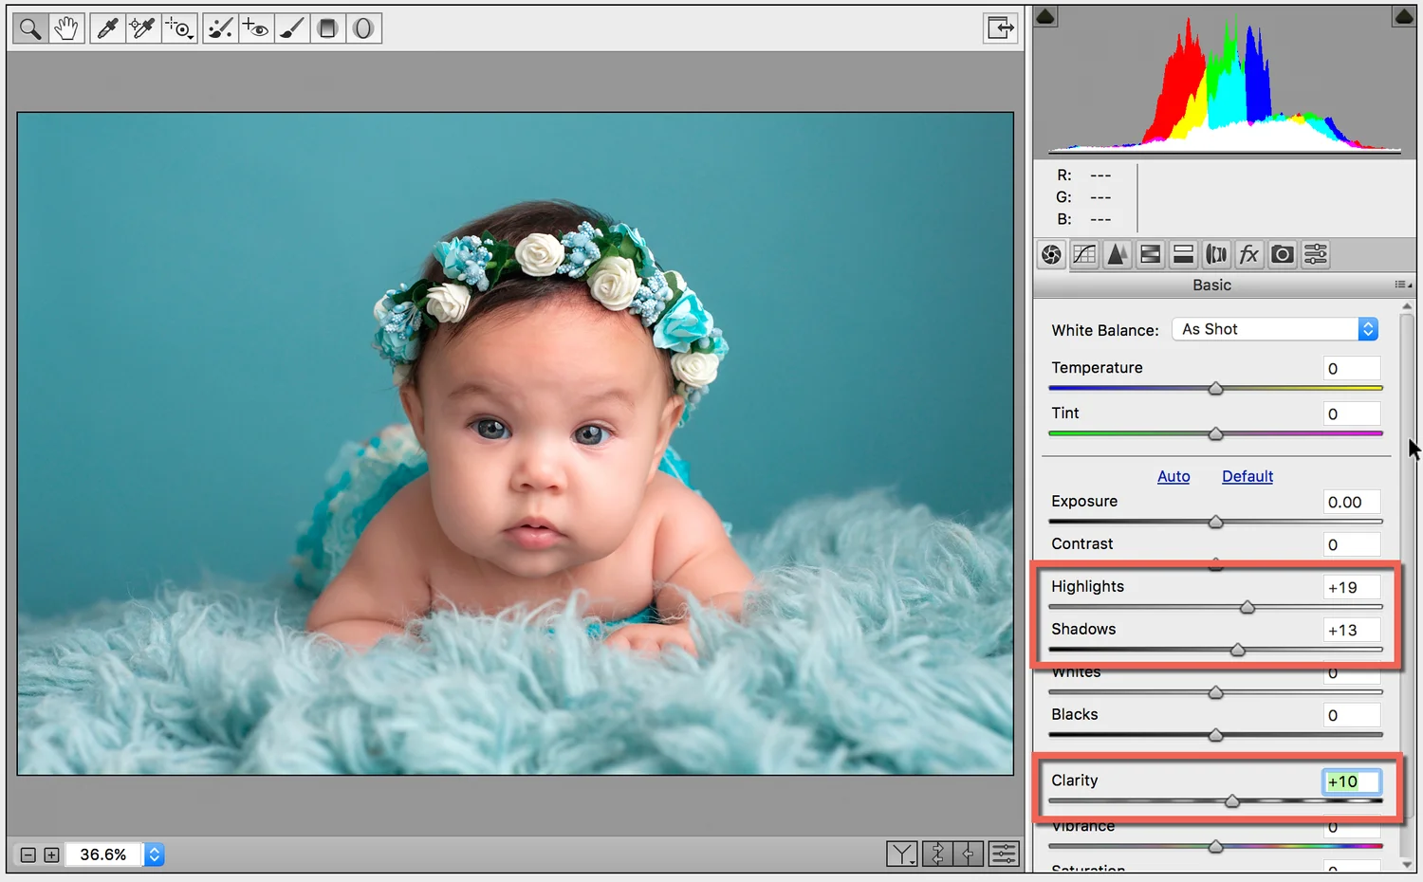Activate the Red Eye Removal tool
The image size is (1423, 882).
coord(256,28)
